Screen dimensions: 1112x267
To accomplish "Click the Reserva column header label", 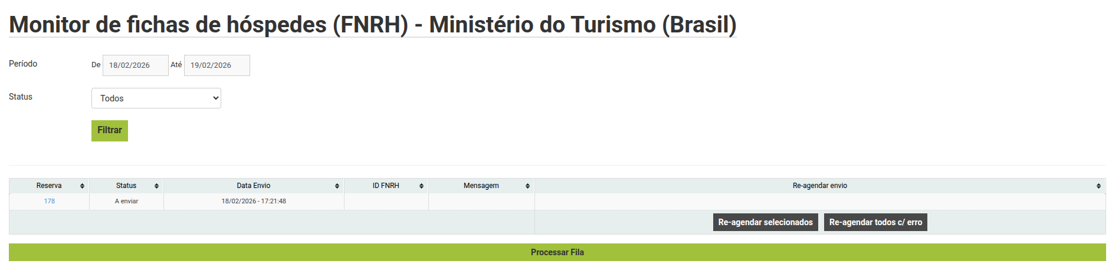I will (49, 186).
